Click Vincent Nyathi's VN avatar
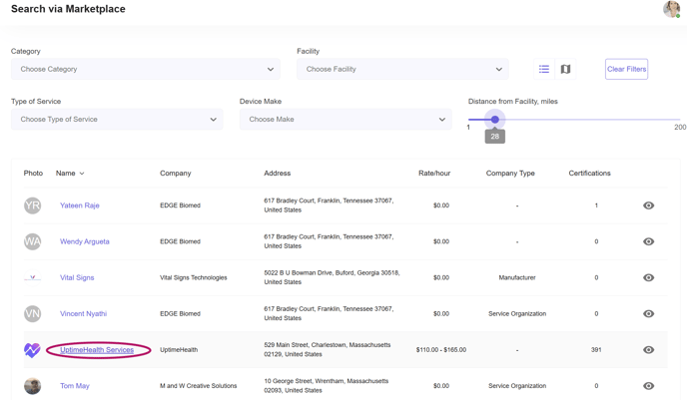Image resolution: width=687 pixels, height=400 pixels. point(33,314)
